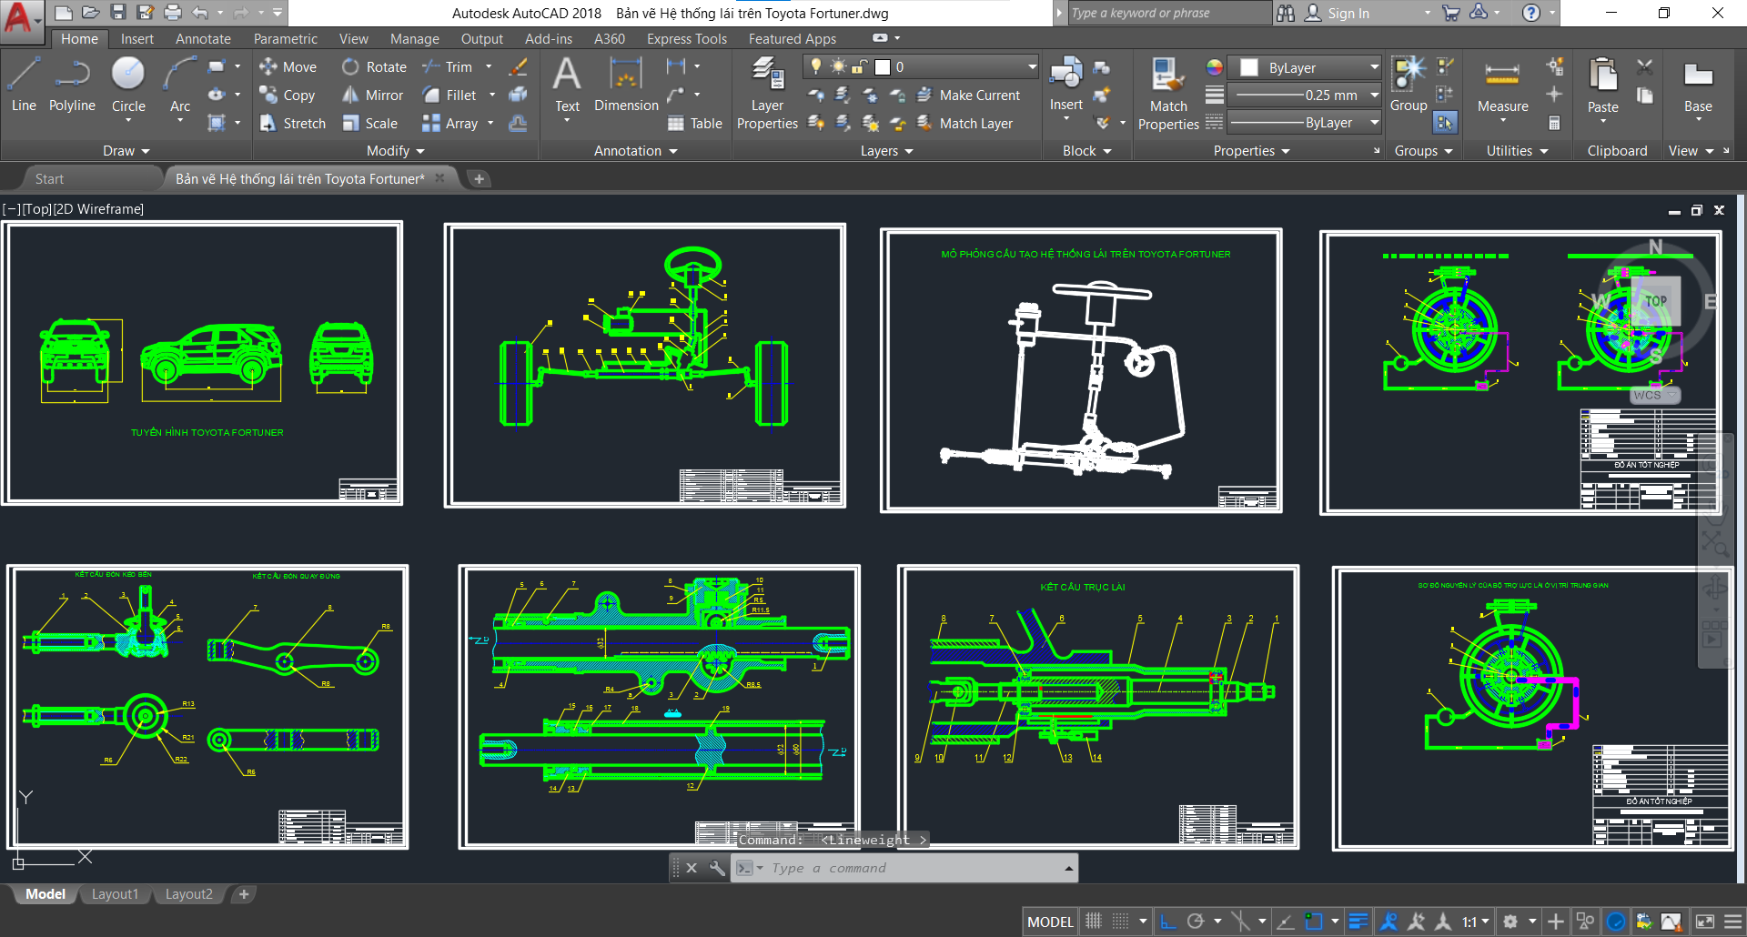
Task: Expand the Draw panel
Action: click(126, 151)
